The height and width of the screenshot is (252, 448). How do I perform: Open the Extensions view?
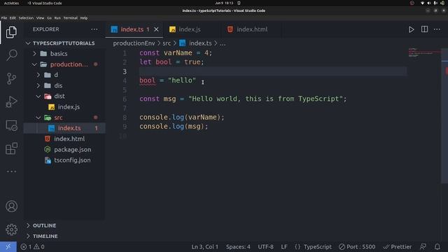(11, 148)
